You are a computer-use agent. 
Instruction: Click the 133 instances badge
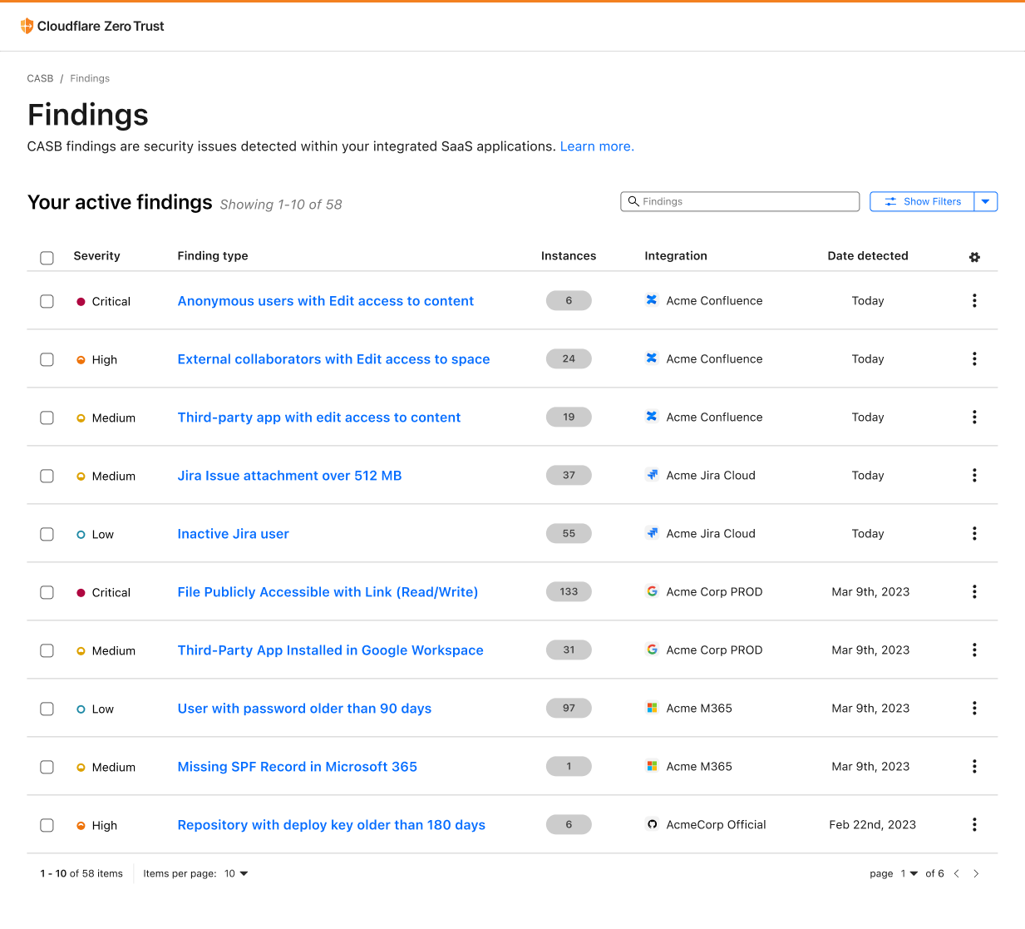pos(569,591)
